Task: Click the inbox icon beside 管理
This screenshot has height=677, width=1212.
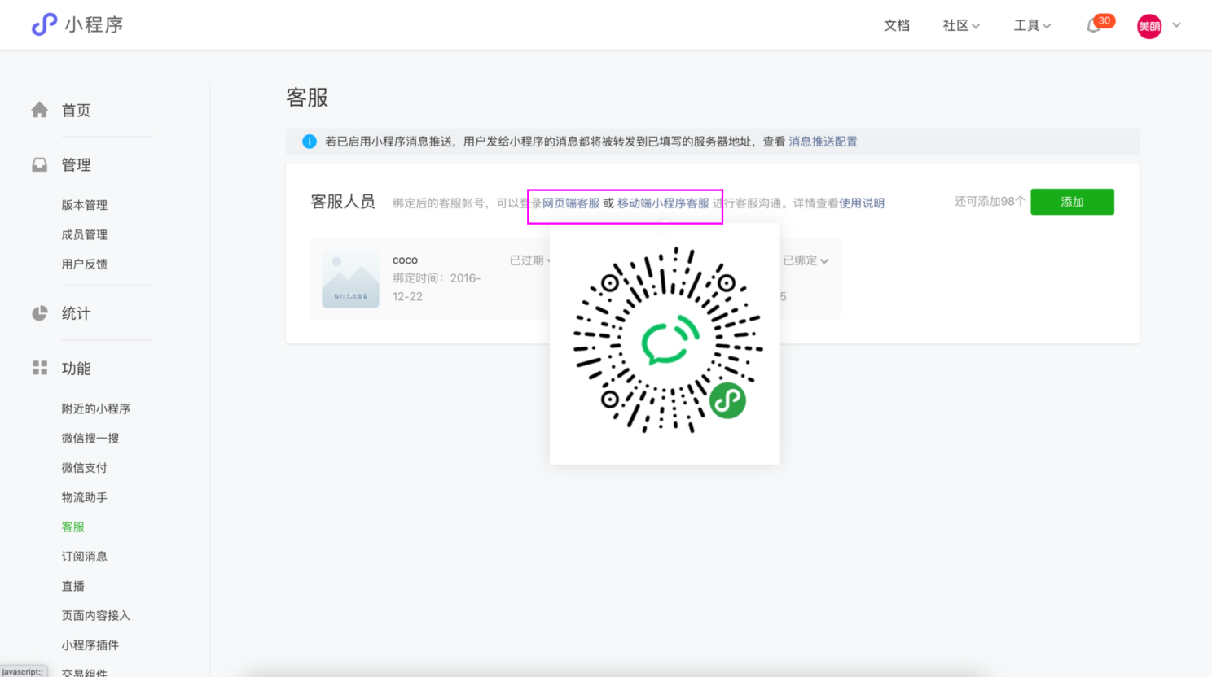Action: 39,165
